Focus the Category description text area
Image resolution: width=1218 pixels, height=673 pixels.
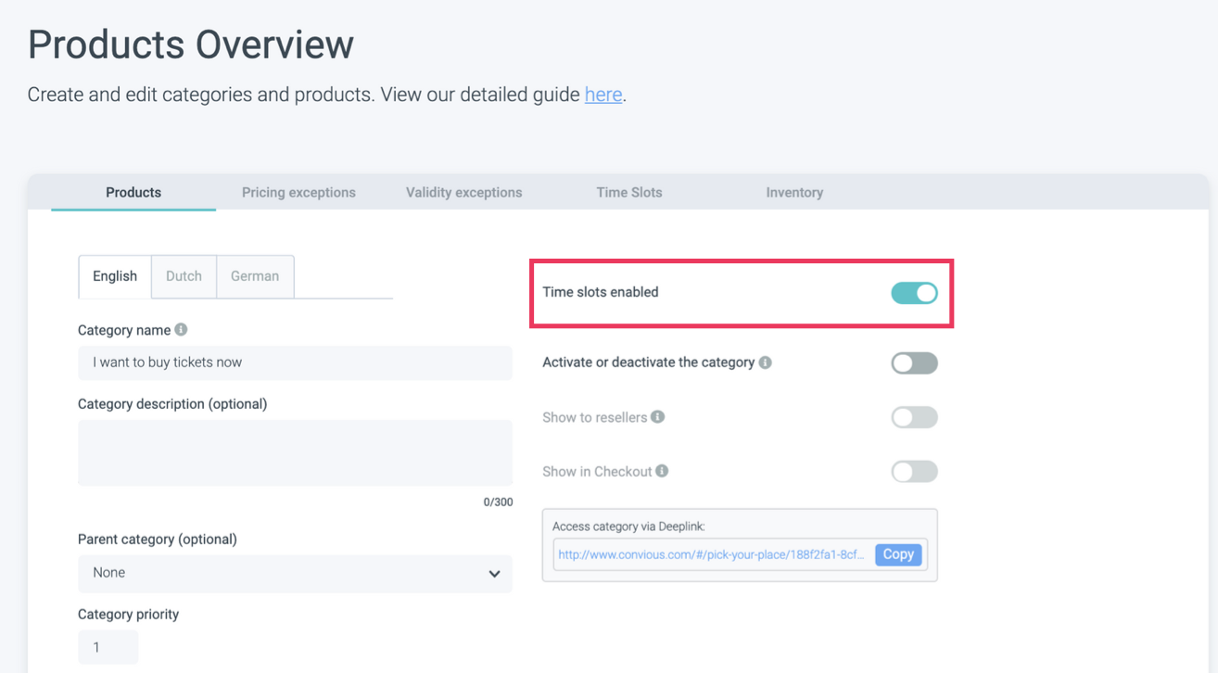(x=295, y=452)
